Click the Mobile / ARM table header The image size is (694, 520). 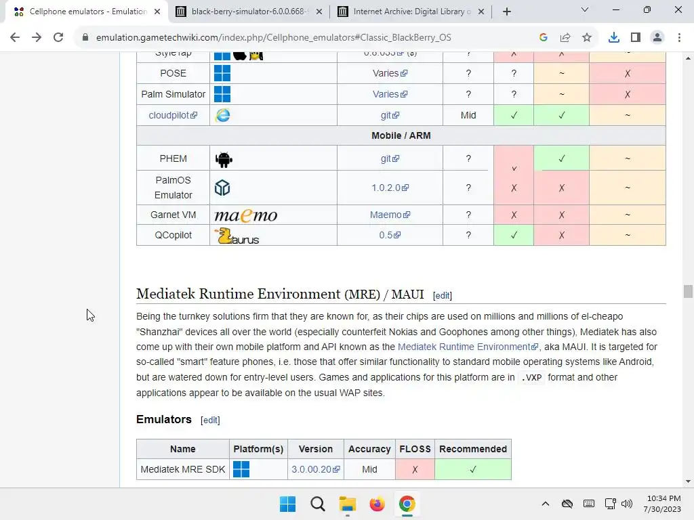tap(401, 135)
